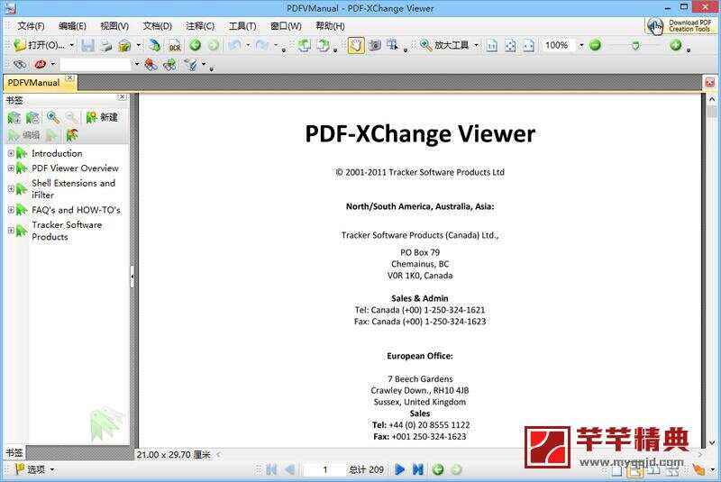Screen dimensions: 721x482
Task: Open the zoom percentage dropdown
Action: click(580, 45)
